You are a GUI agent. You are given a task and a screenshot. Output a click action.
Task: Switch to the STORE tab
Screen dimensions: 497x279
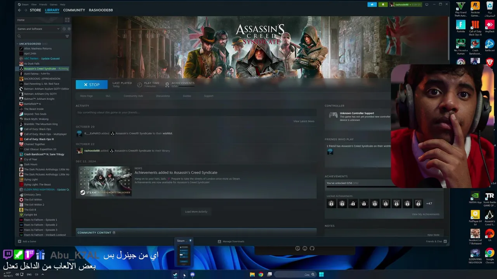coord(35,10)
